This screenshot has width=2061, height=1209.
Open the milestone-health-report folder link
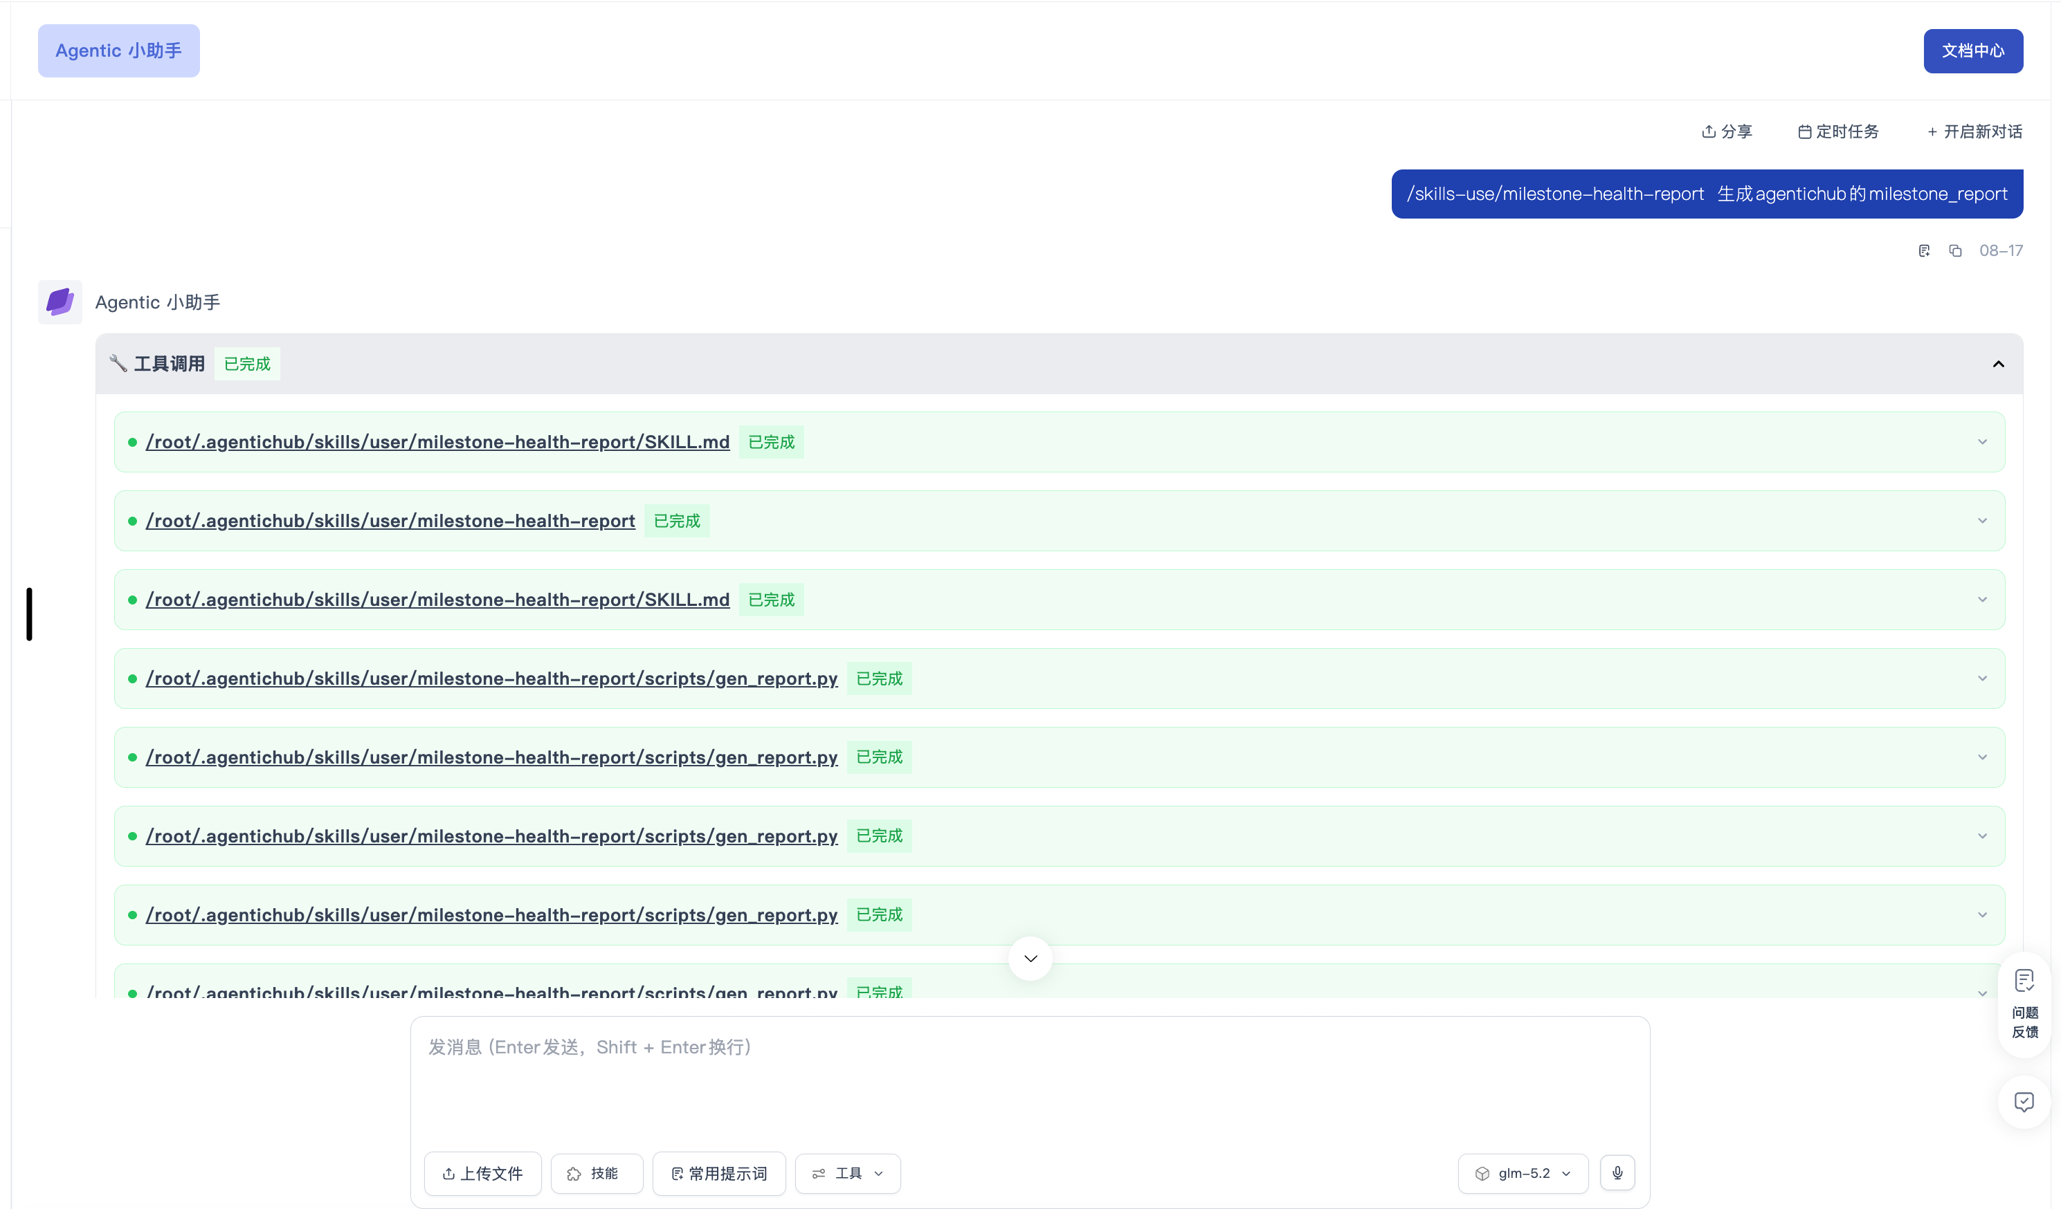coord(390,521)
